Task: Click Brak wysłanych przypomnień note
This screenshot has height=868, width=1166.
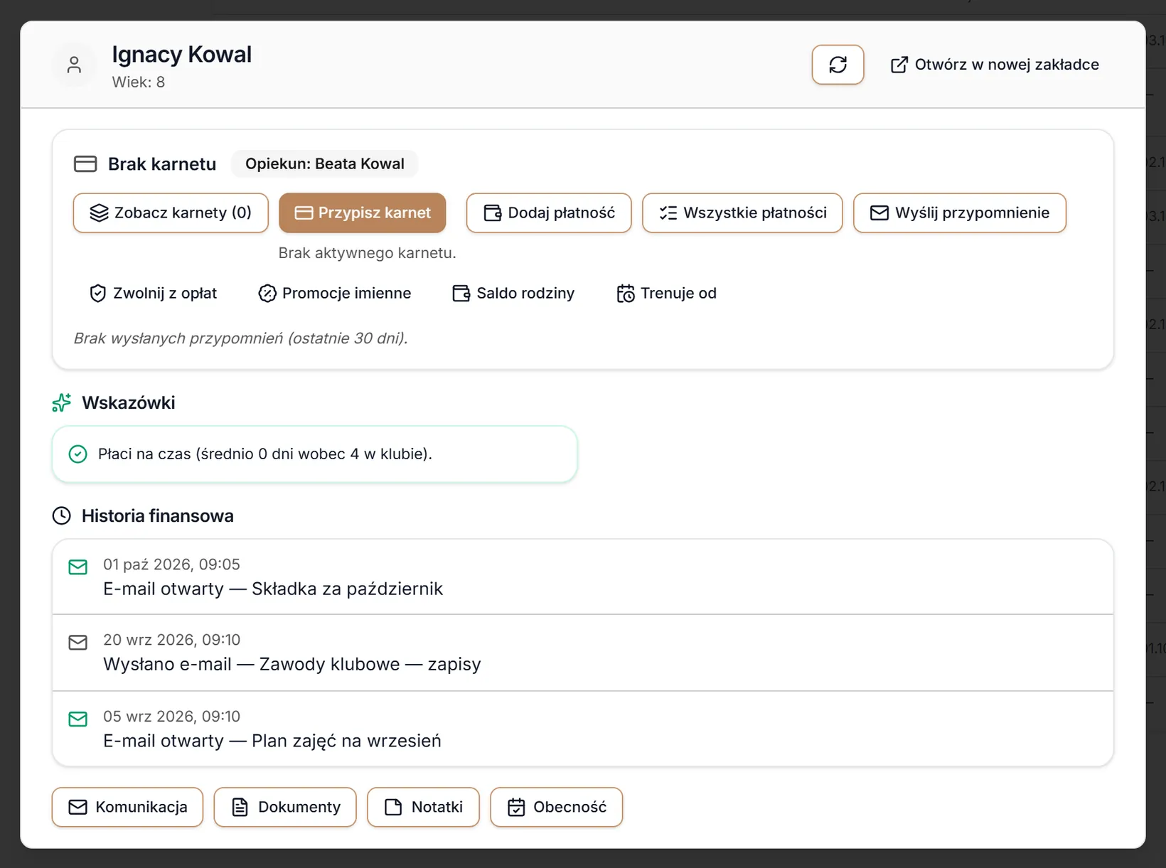Action: [x=241, y=338]
